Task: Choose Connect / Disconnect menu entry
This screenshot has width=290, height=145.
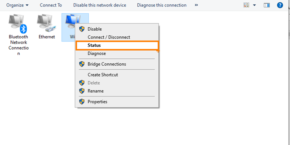Action: pos(109,37)
